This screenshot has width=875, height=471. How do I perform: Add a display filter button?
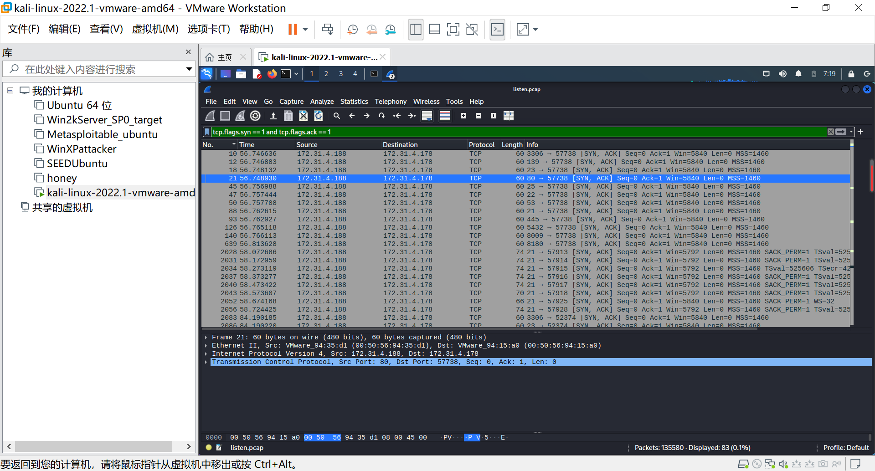point(861,132)
